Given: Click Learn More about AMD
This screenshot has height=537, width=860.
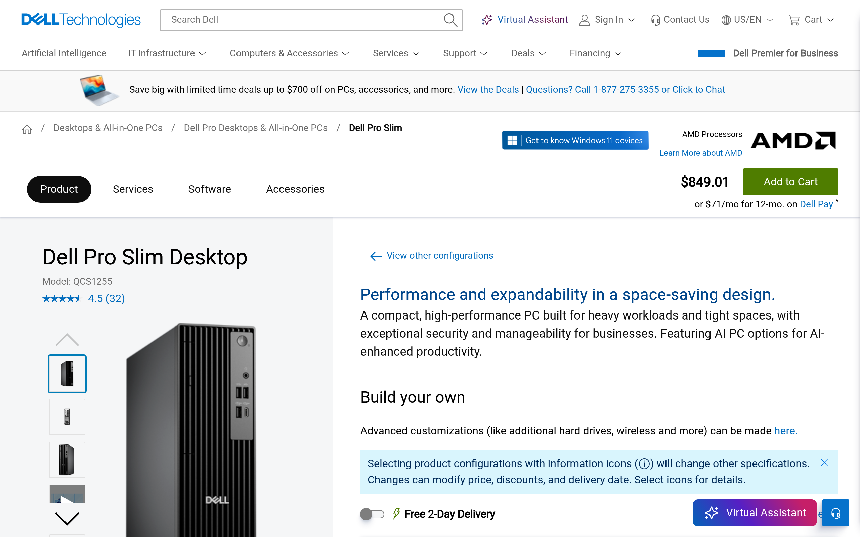Looking at the screenshot, I should pos(700,153).
